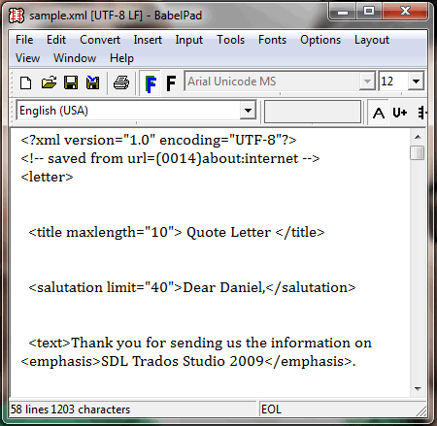Save the file with the floppy icon
437x426 pixels.
tap(71, 82)
